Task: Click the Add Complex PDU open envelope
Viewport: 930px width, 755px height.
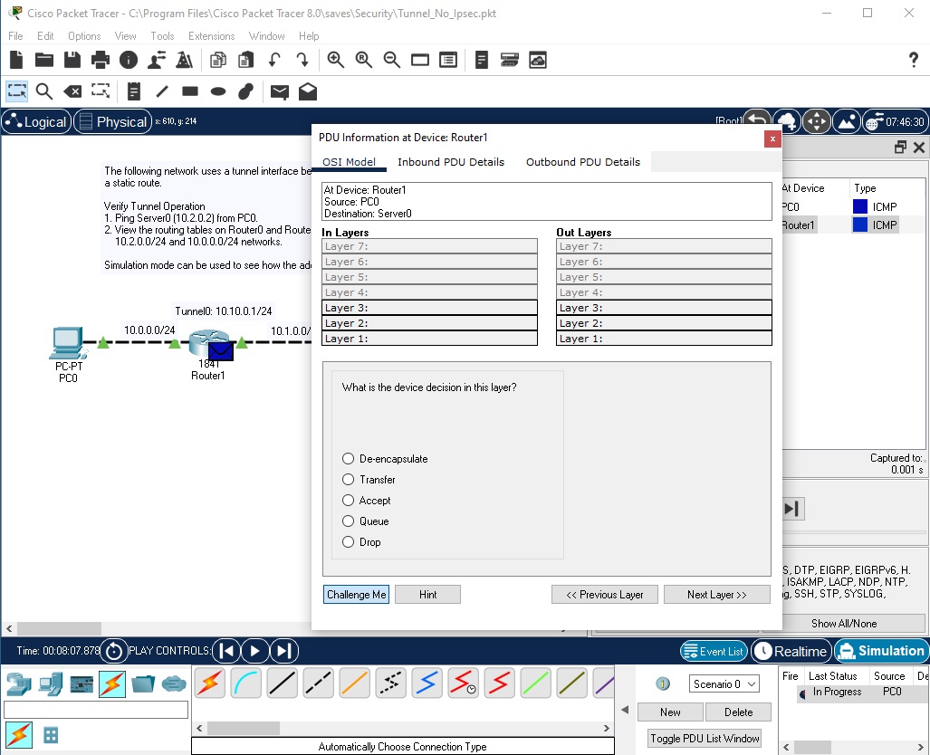Action: [307, 91]
